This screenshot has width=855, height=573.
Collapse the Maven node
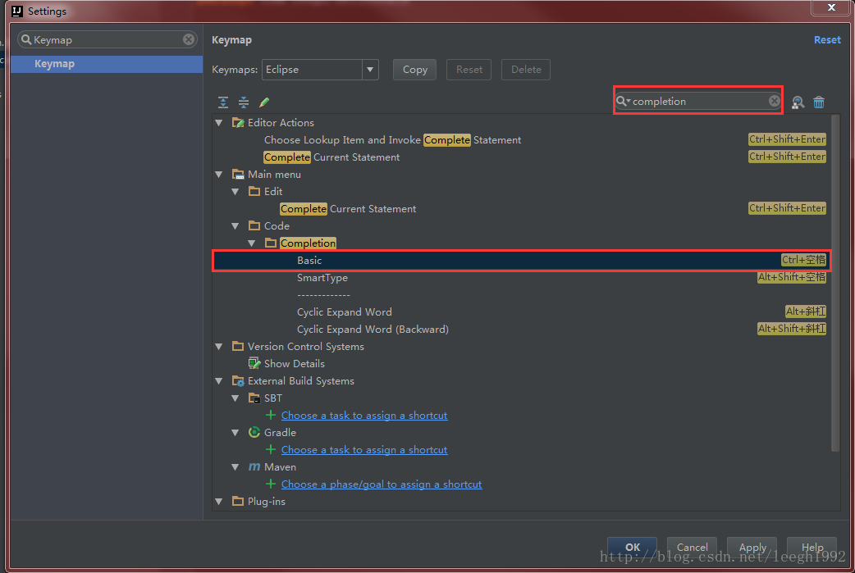point(235,467)
